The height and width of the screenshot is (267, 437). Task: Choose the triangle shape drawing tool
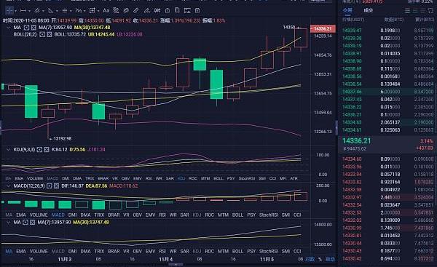50,11
